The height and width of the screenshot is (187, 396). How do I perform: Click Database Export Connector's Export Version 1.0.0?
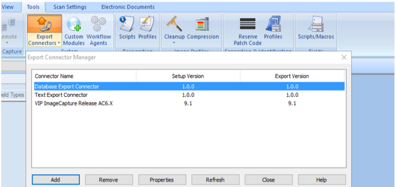pyautogui.click(x=292, y=87)
